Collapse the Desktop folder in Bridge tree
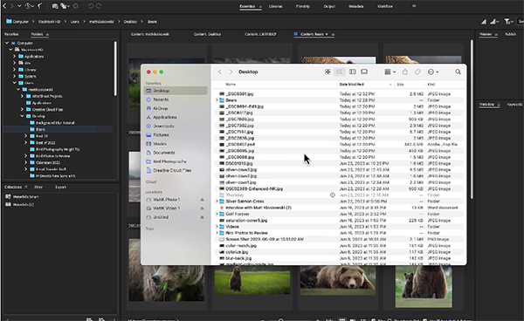The image size is (524, 321). pyautogui.click(x=22, y=116)
